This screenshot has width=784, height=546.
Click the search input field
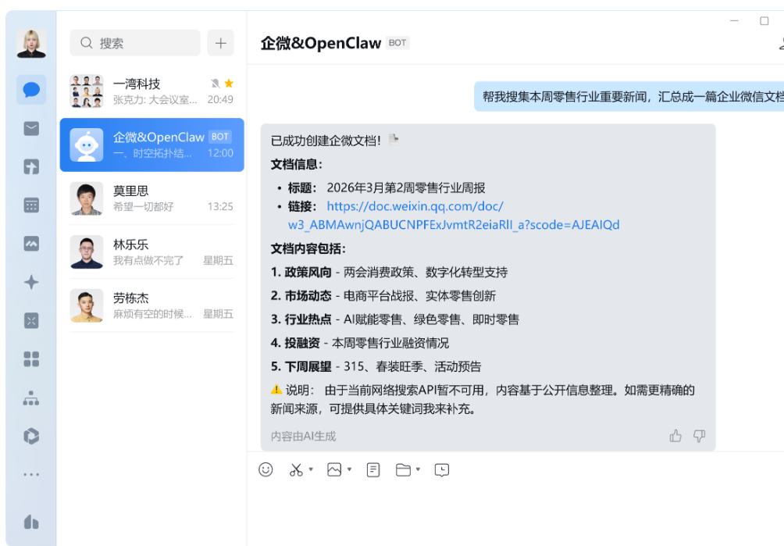point(133,43)
